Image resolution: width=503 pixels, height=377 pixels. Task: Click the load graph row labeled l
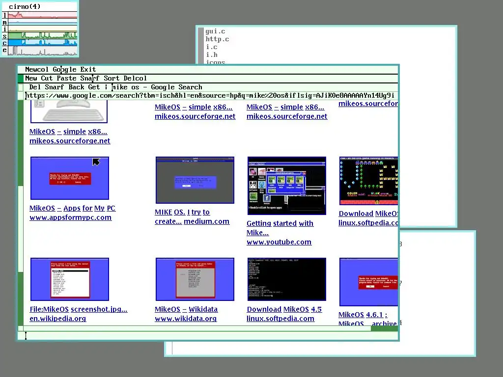40,15
